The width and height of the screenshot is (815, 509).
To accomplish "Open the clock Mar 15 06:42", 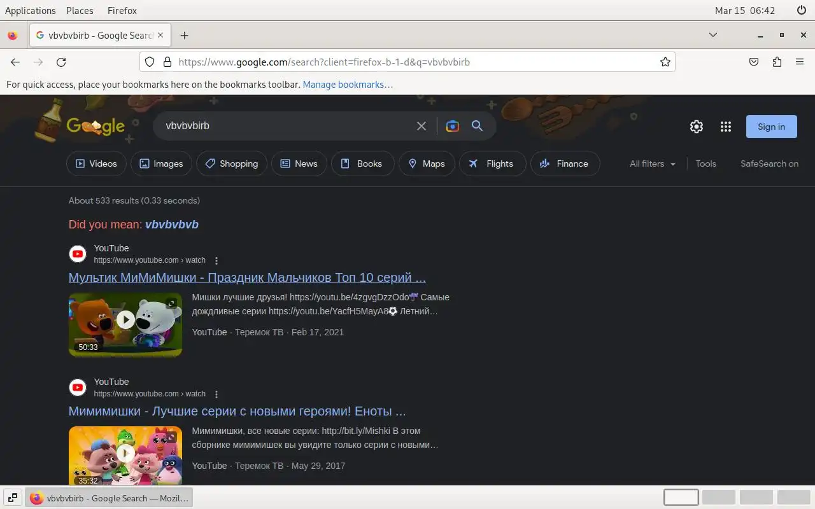I will point(745,10).
